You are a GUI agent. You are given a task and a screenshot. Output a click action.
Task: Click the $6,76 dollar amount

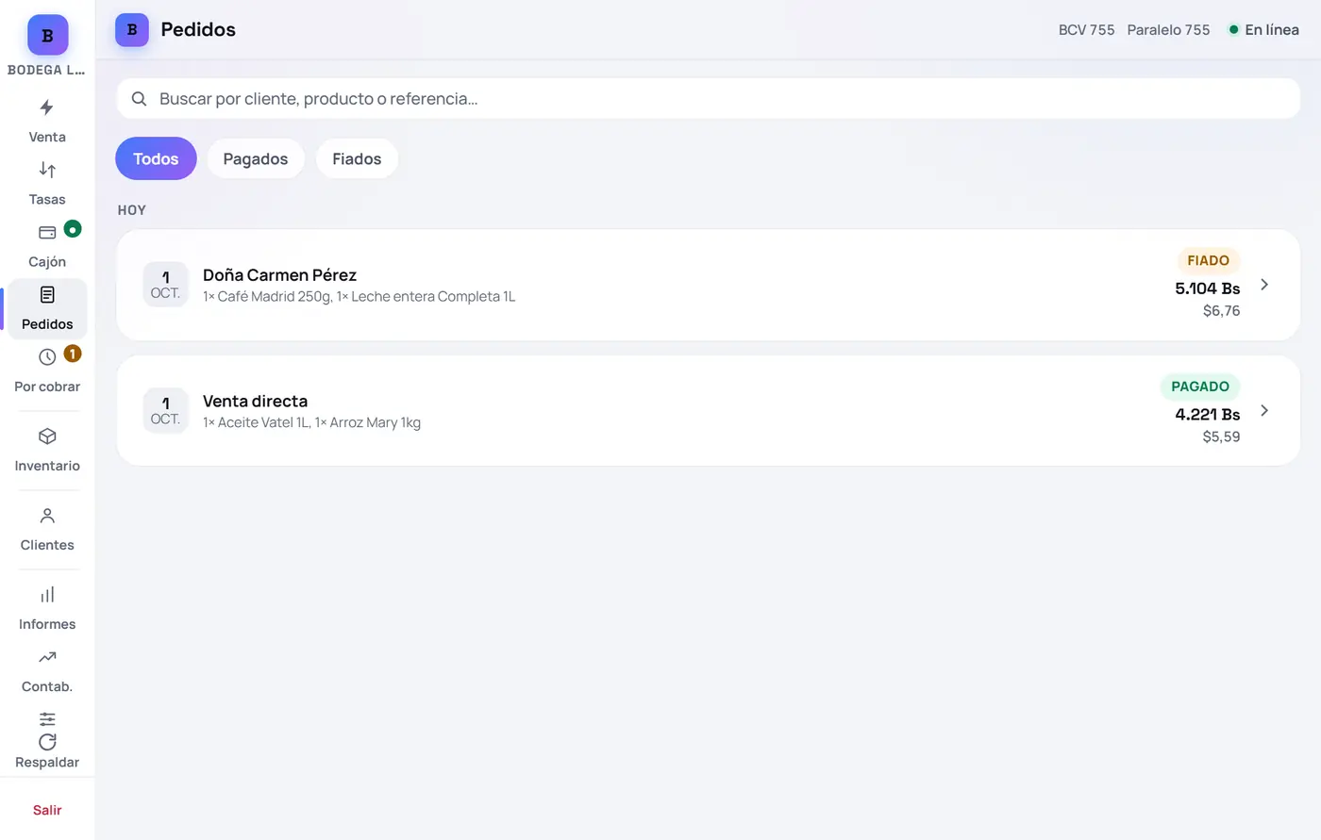[x=1221, y=311]
